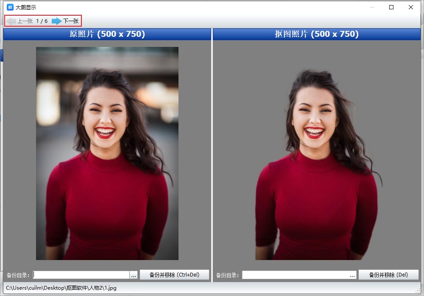Click the 上一张 text label
Screen dimensions: 424x296
[x=25, y=21]
